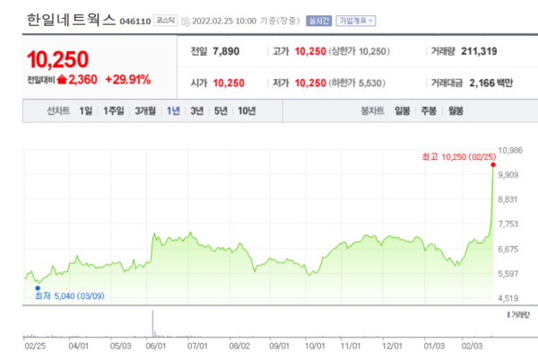Screen dimensions: 538x361
Task: Click the 하한가 5,530 text
Action: pyautogui.click(x=357, y=84)
